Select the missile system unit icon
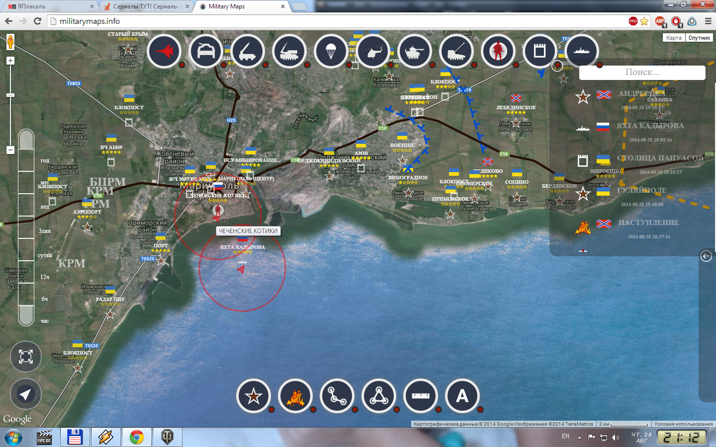The image size is (716, 447). (x=289, y=51)
